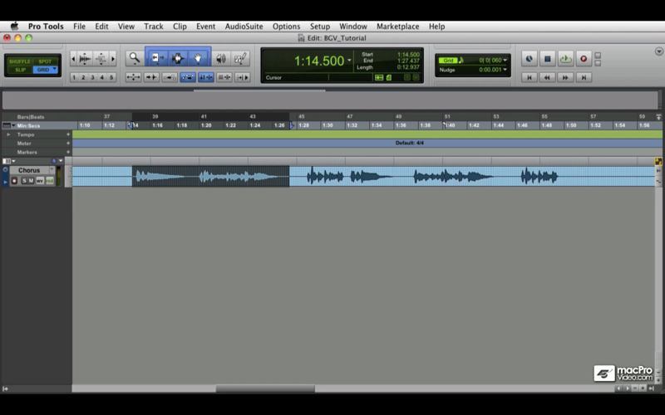Screen dimensions: 665x415
Task: Enable Spot edit mode
Action: tap(45, 61)
